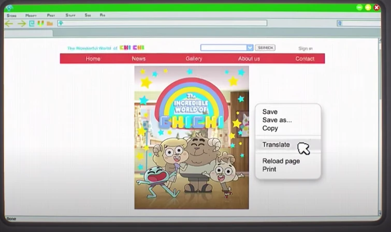391x232 pixels.
Task: Open the News section
Action: coord(139,59)
